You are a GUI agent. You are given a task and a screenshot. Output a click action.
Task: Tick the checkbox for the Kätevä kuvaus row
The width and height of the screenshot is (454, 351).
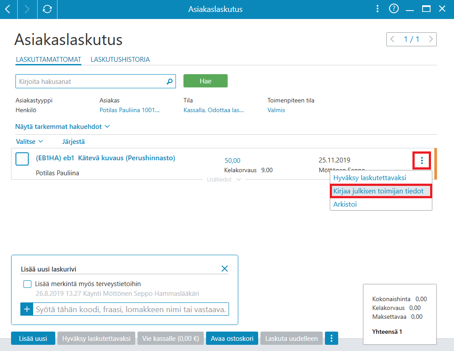[22, 159]
